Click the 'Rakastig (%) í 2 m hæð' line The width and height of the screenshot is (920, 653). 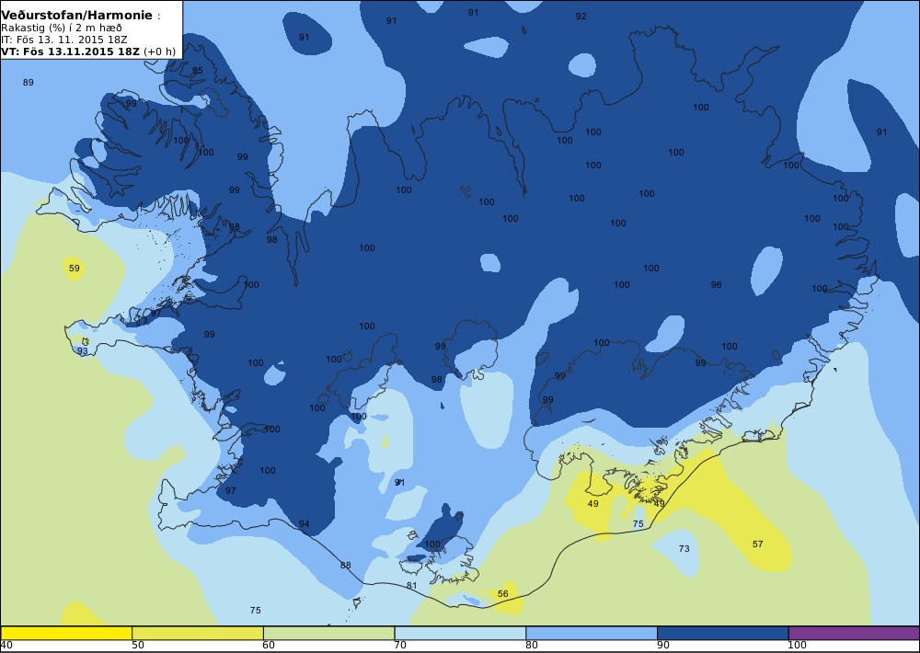tap(62, 28)
